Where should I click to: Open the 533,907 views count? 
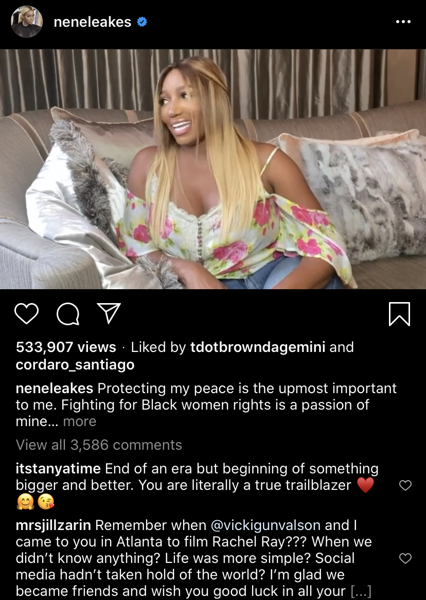(66, 347)
